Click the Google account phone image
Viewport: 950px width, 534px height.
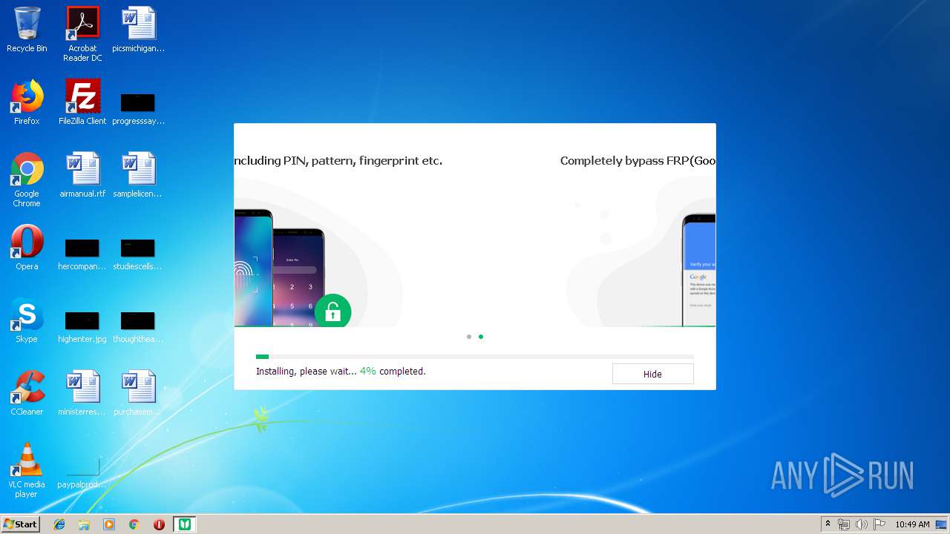pyautogui.click(x=699, y=270)
